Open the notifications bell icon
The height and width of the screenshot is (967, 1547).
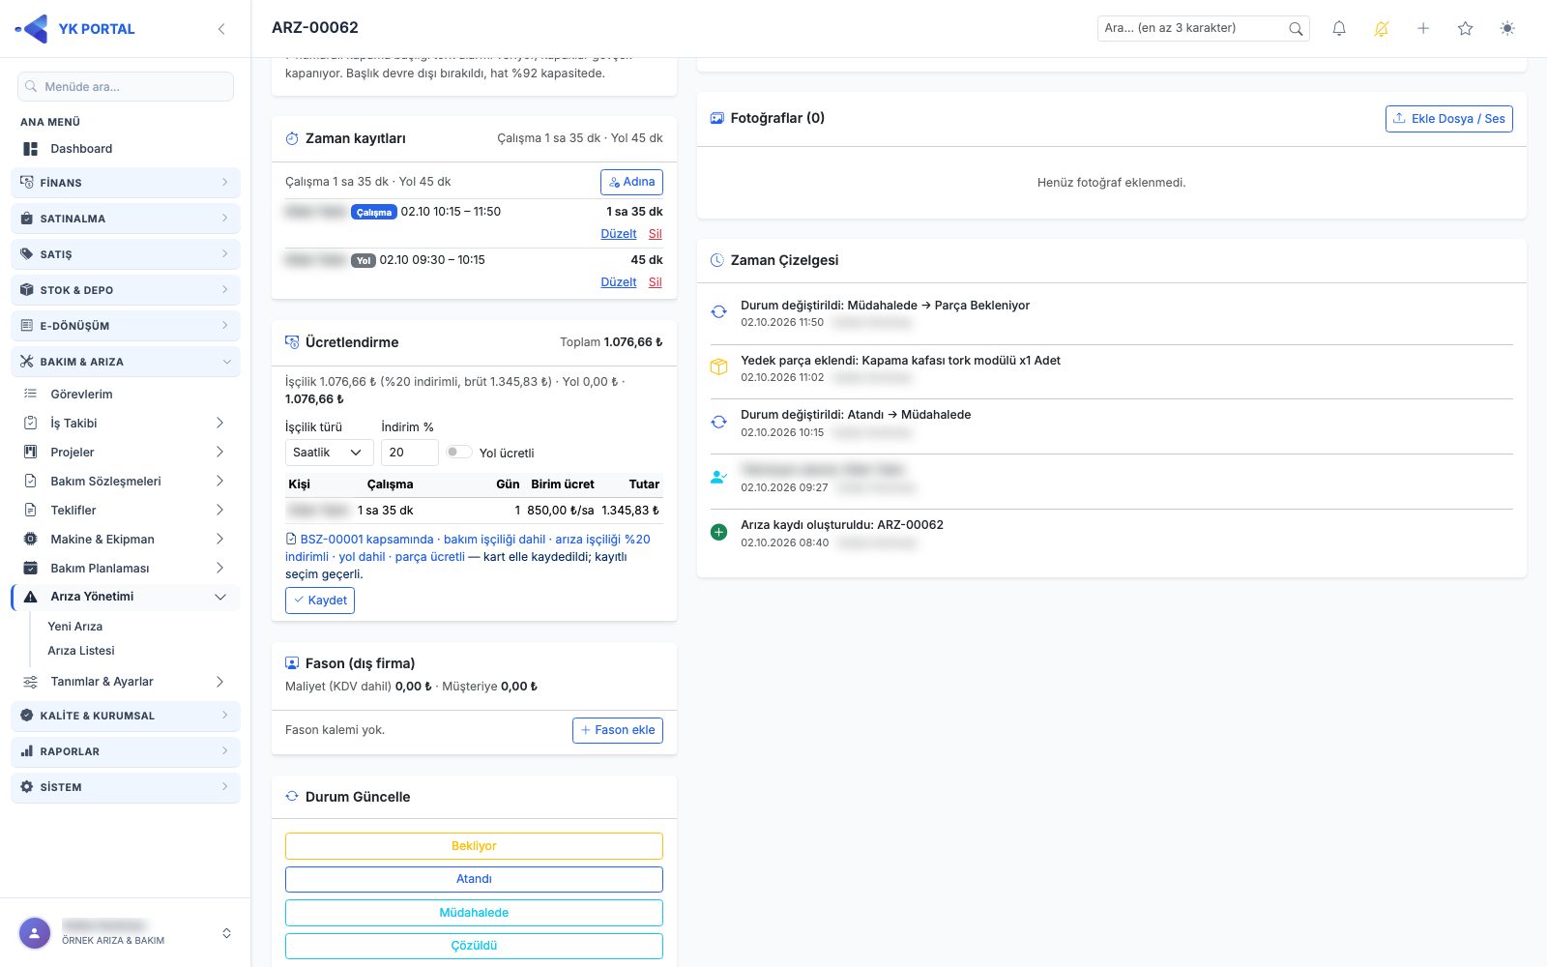pyautogui.click(x=1339, y=29)
